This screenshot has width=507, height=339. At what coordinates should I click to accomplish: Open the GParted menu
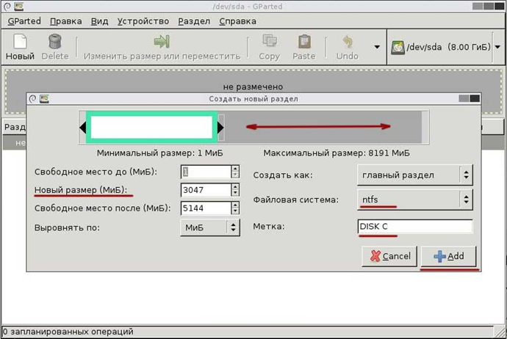tap(24, 21)
